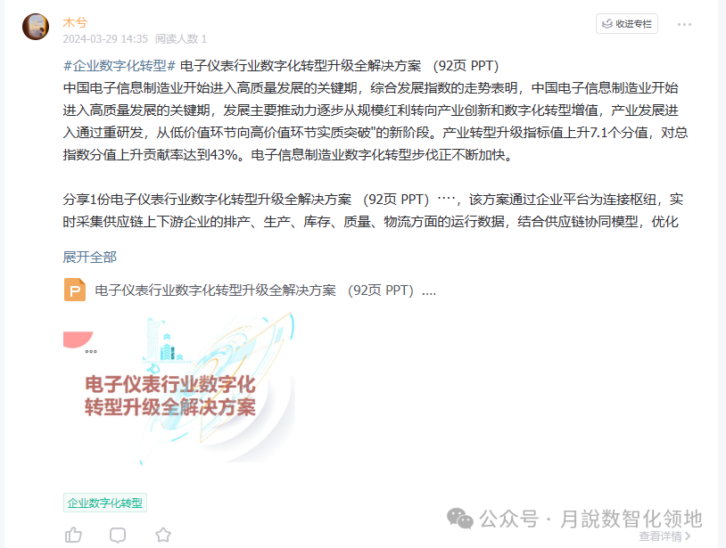Open the author name 木兮 profile
The image size is (726, 548).
(x=75, y=22)
